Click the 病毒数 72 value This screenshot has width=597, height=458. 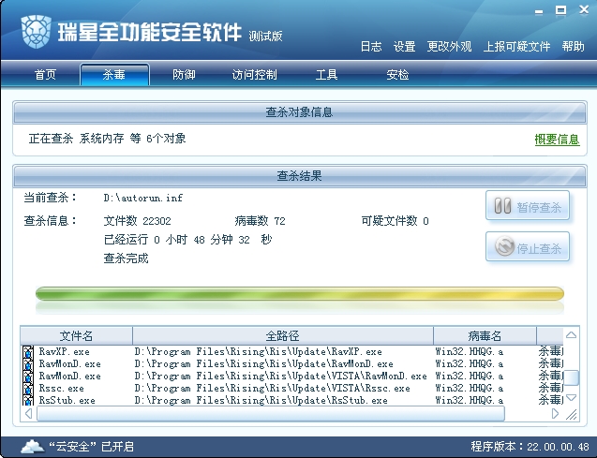260,221
